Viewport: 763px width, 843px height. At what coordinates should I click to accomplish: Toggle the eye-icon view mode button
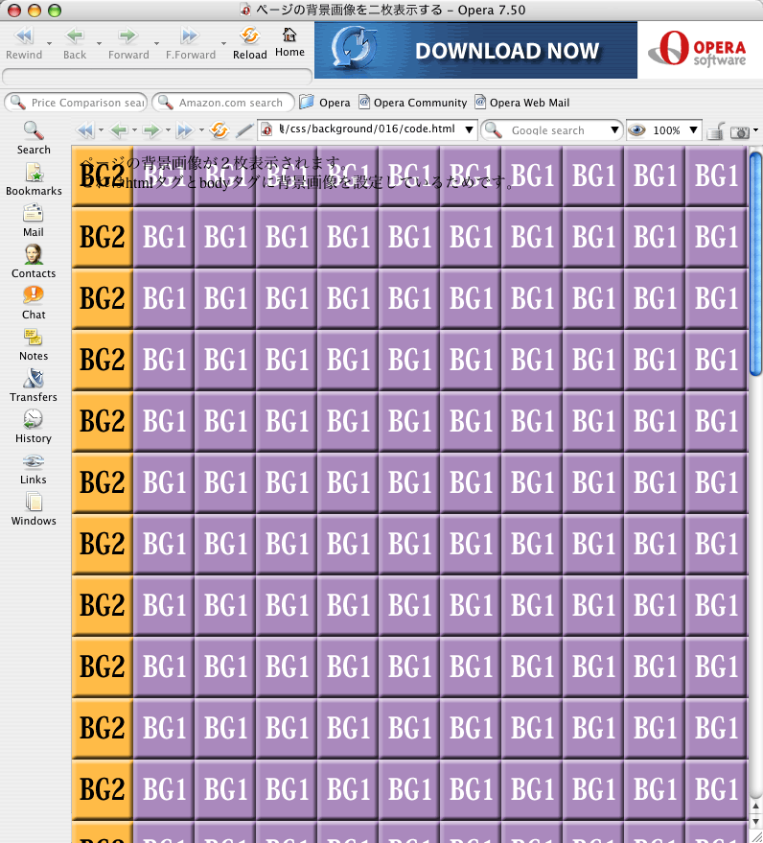pyautogui.click(x=636, y=130)
